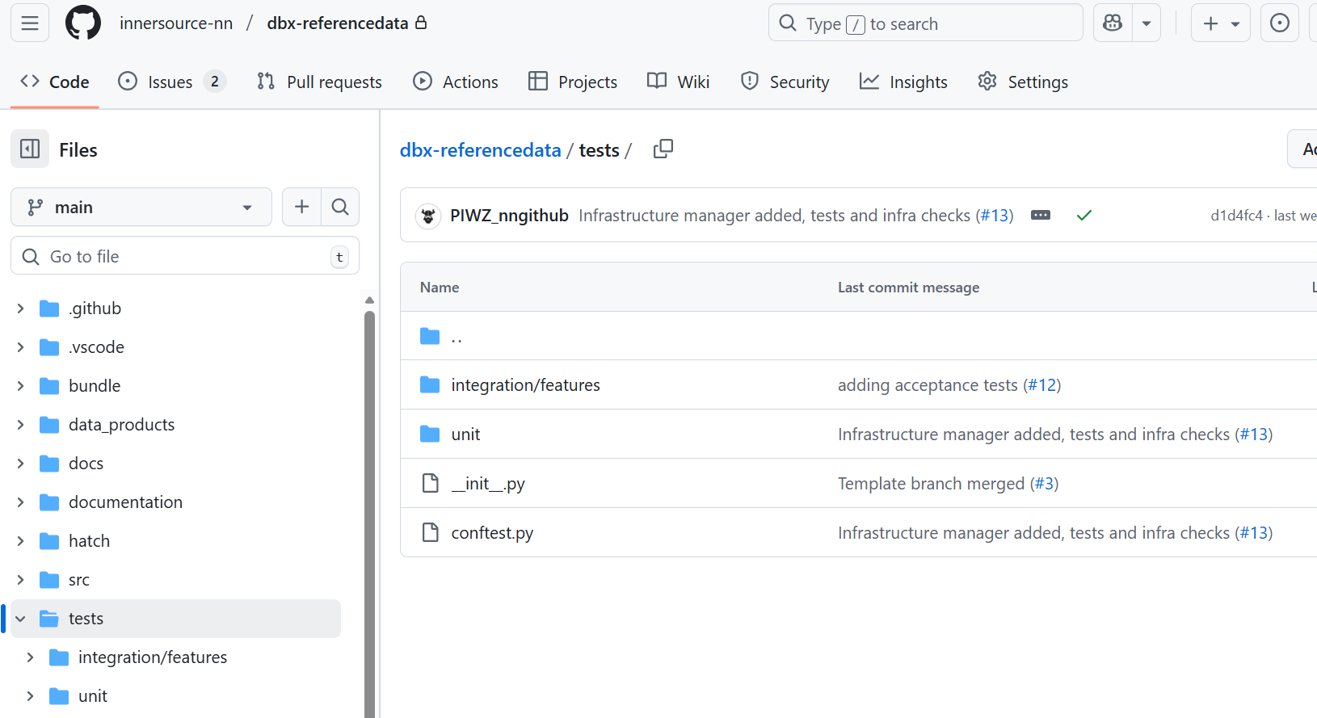The width and height of the screenshot is (1317, 718).
Task: Expand the unit folder in the tree
Action: 30,696
